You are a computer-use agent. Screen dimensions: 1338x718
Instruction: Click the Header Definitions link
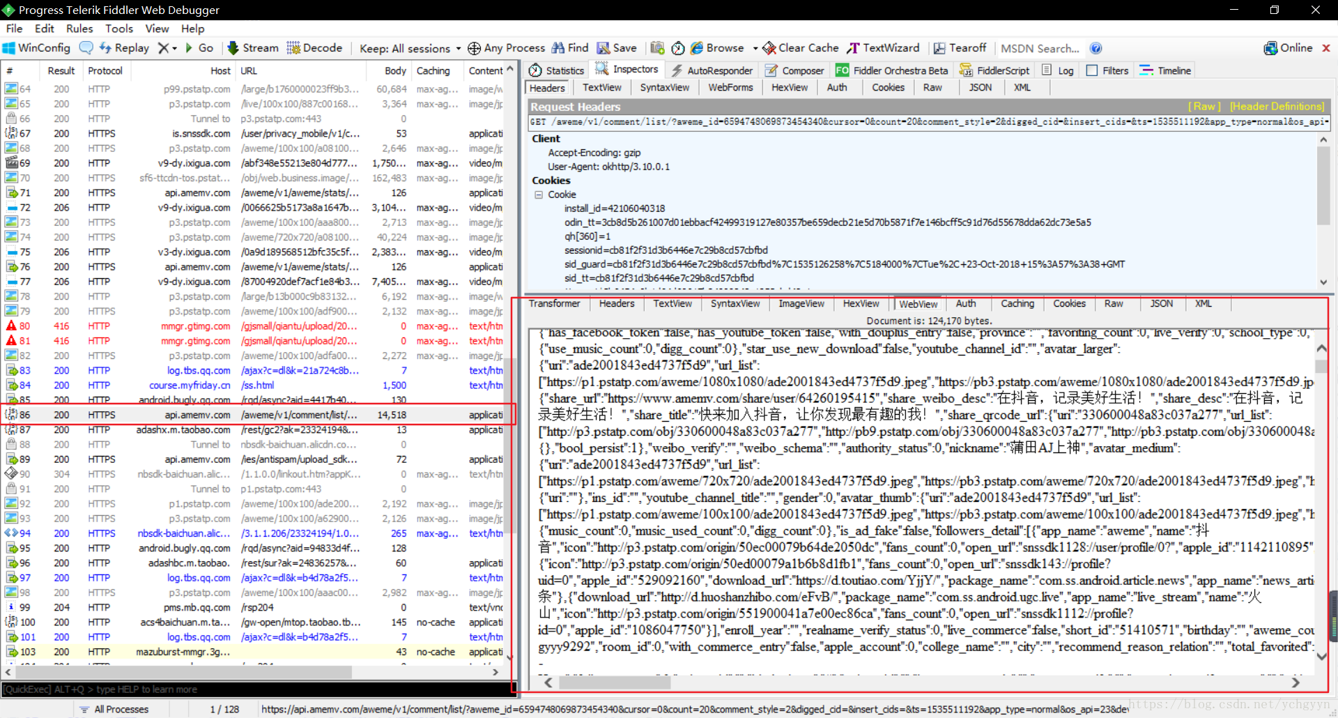pos(1277,106)
